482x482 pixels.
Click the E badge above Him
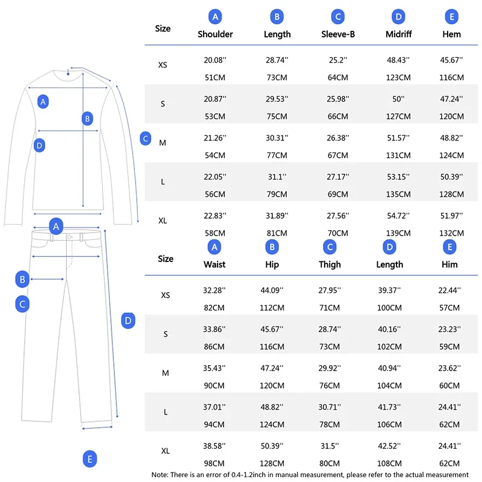click(x=449, y=246)
